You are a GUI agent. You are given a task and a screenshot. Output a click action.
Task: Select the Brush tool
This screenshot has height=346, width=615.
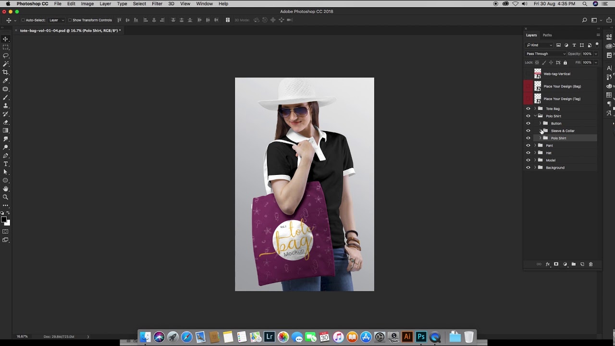coord(6,98)
